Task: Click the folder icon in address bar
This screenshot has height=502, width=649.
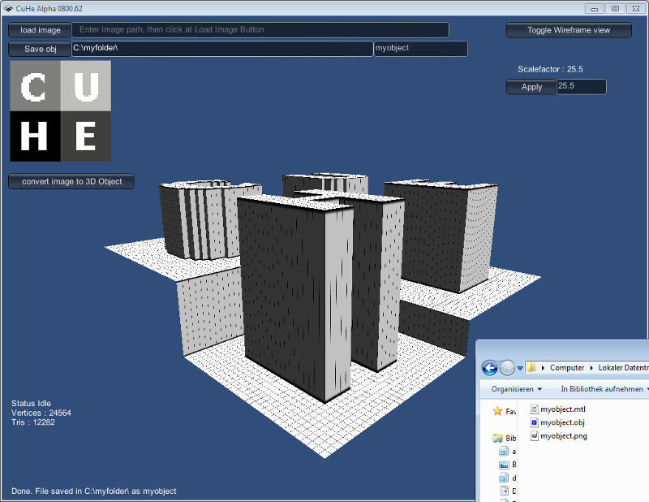Action: pyautogui.click(x=532, y=368)
